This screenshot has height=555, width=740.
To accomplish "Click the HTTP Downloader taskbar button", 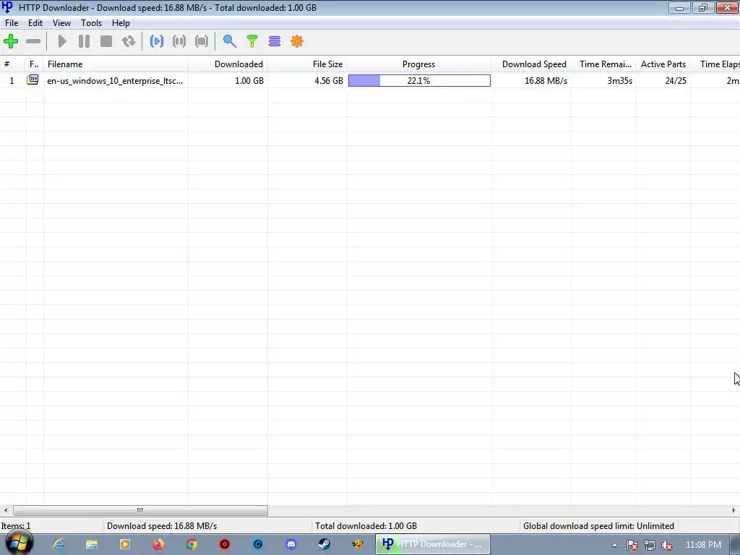I will tap(433, 544).
